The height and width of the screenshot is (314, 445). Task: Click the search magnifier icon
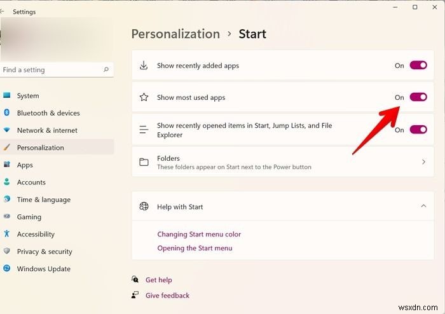click(x=106, y=70)
